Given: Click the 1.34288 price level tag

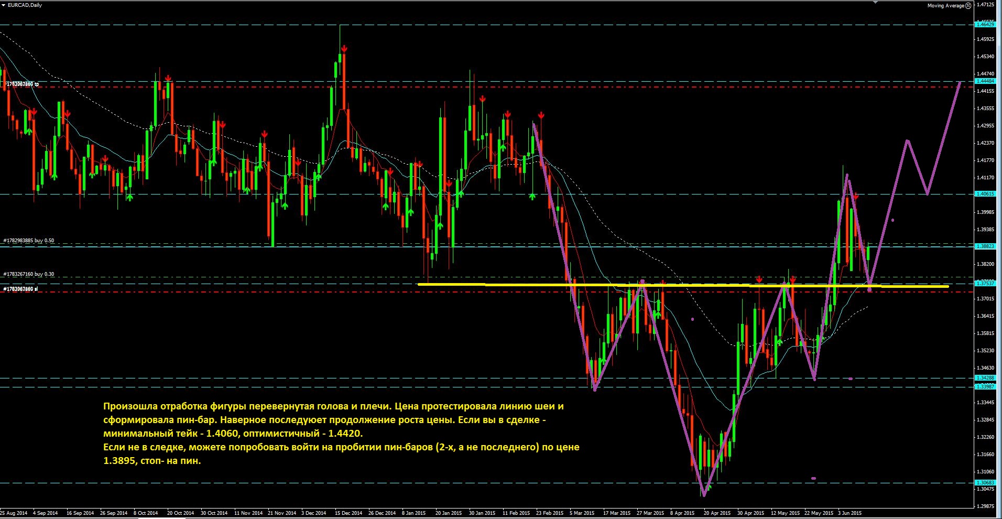Looking at the screenshot, I should (985, 378).
